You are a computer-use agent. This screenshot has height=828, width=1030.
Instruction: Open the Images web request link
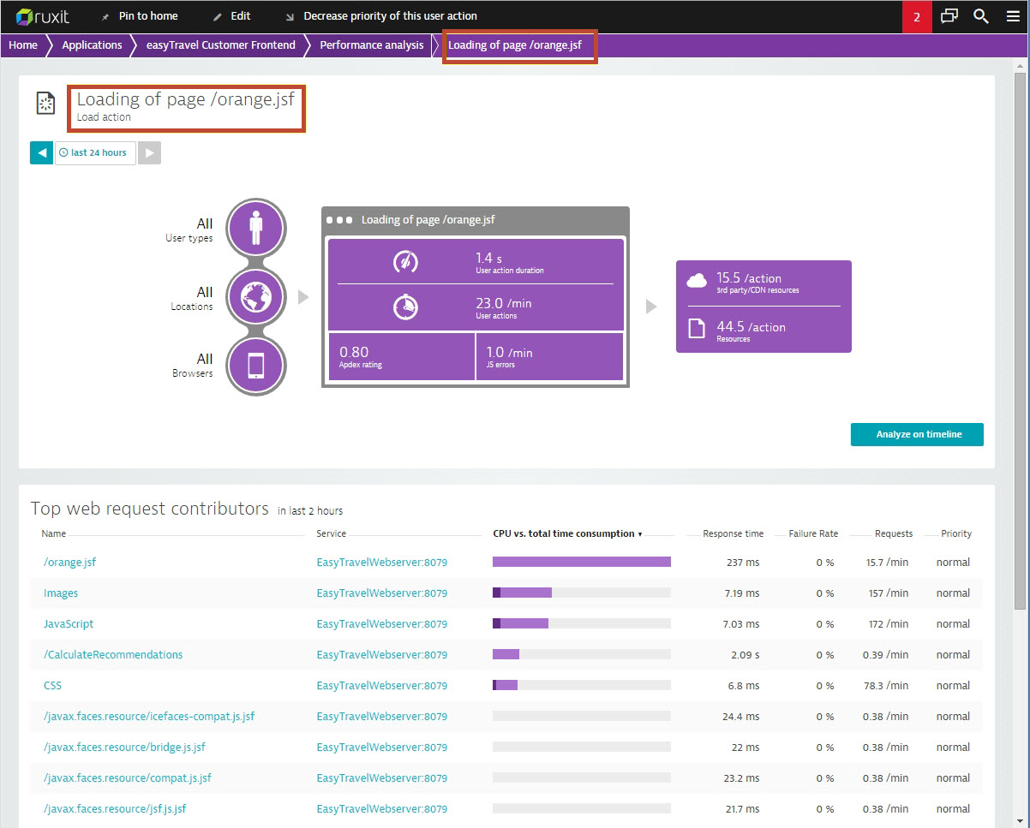point(61,593)
